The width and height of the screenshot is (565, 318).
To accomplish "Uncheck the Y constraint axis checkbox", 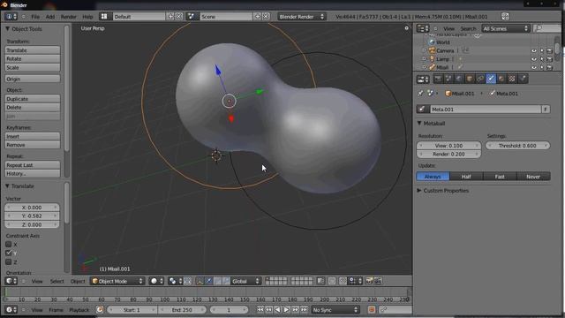I will point(9,253).
